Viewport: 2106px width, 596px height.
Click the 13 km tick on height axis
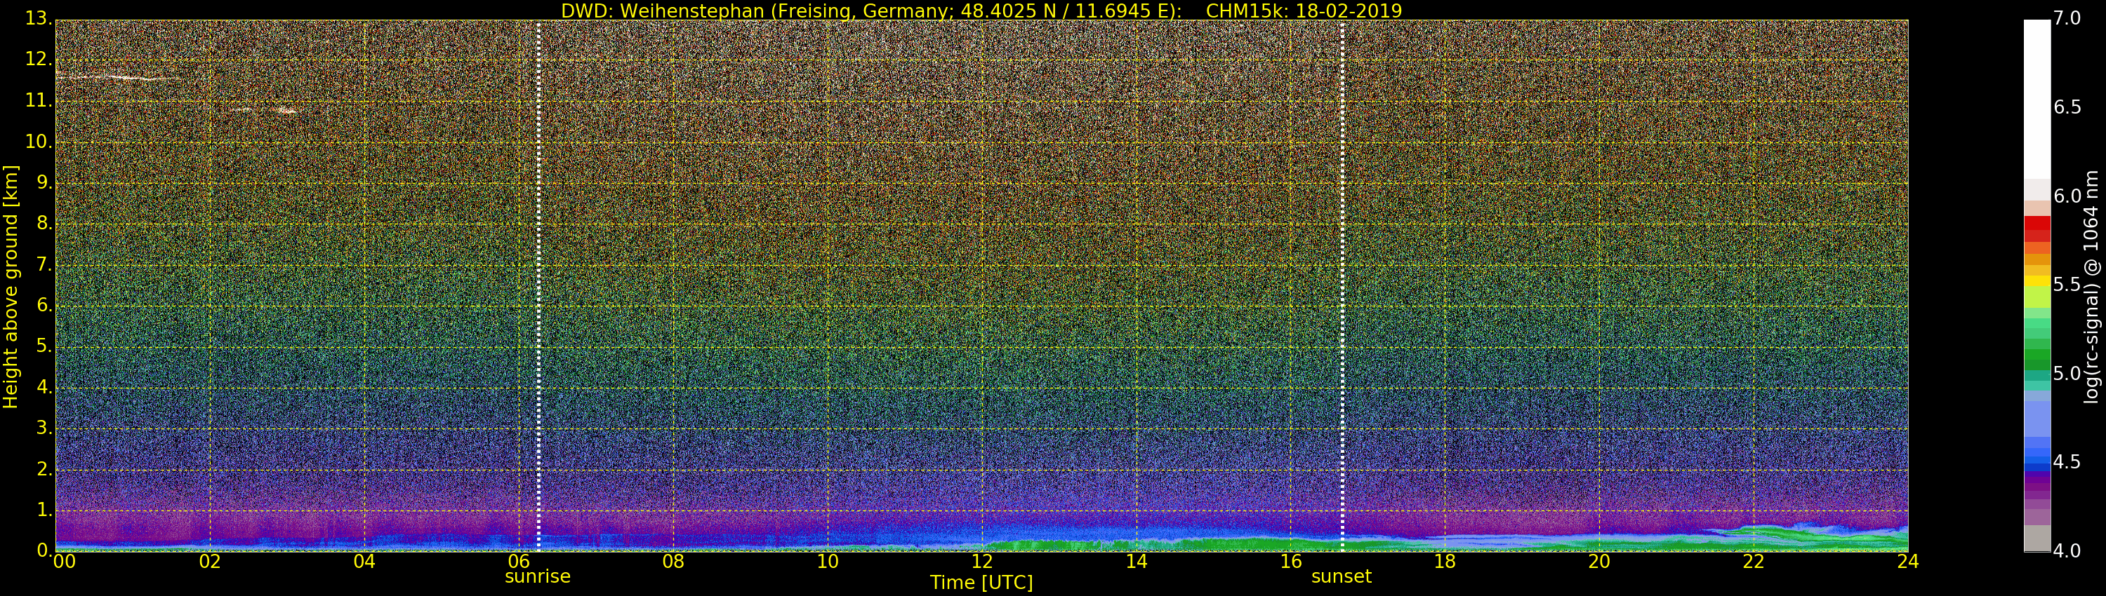click(38, 19)
